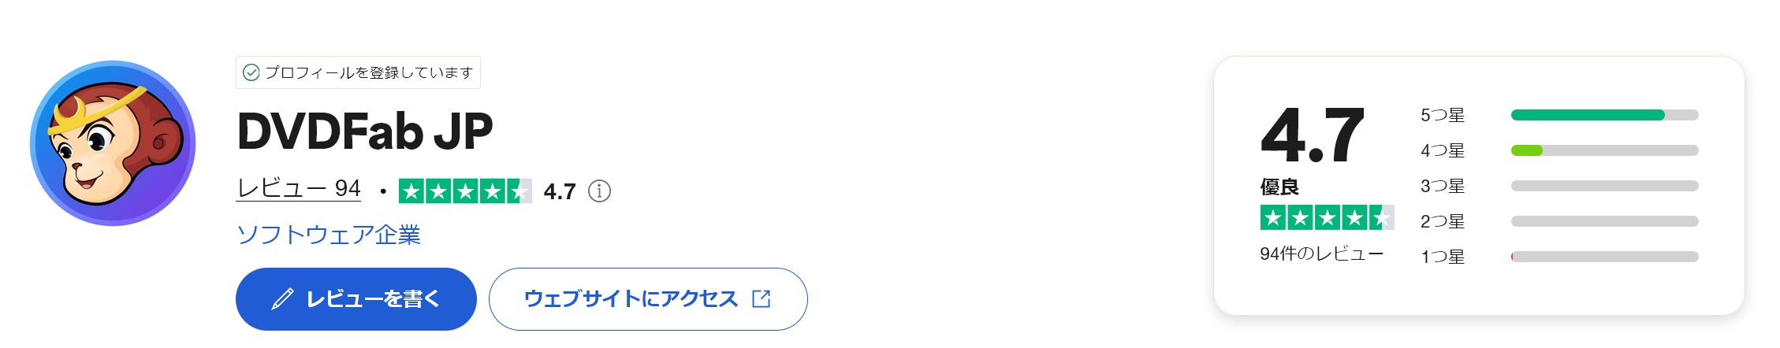This screenshot has height=348, width=1780.
Task: Open the ソフトウェア企業 category link
Action: click(329, 235)
